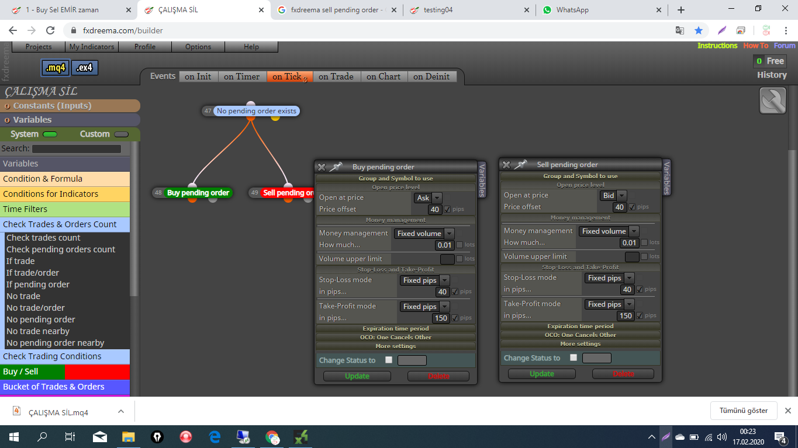Open Windows taskbar search
The height and width of the screenshot is (448, 798).
42,436
